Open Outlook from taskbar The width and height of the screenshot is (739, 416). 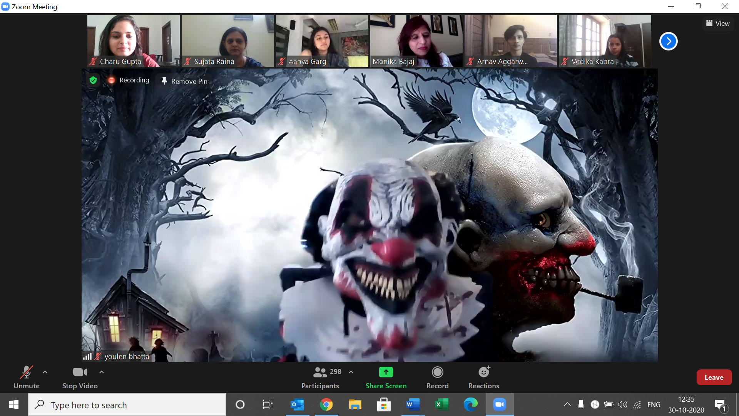pyautogui.click(x=297, y=404)
